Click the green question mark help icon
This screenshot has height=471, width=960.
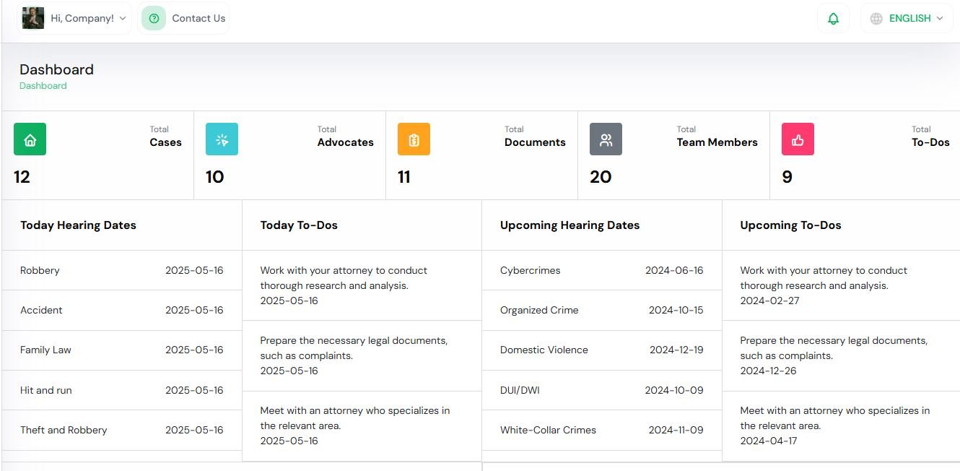click(154, 19)
